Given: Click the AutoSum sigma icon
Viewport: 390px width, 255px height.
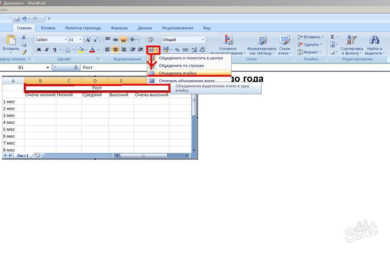Looking at the screenshot, I should coord(332,37).
